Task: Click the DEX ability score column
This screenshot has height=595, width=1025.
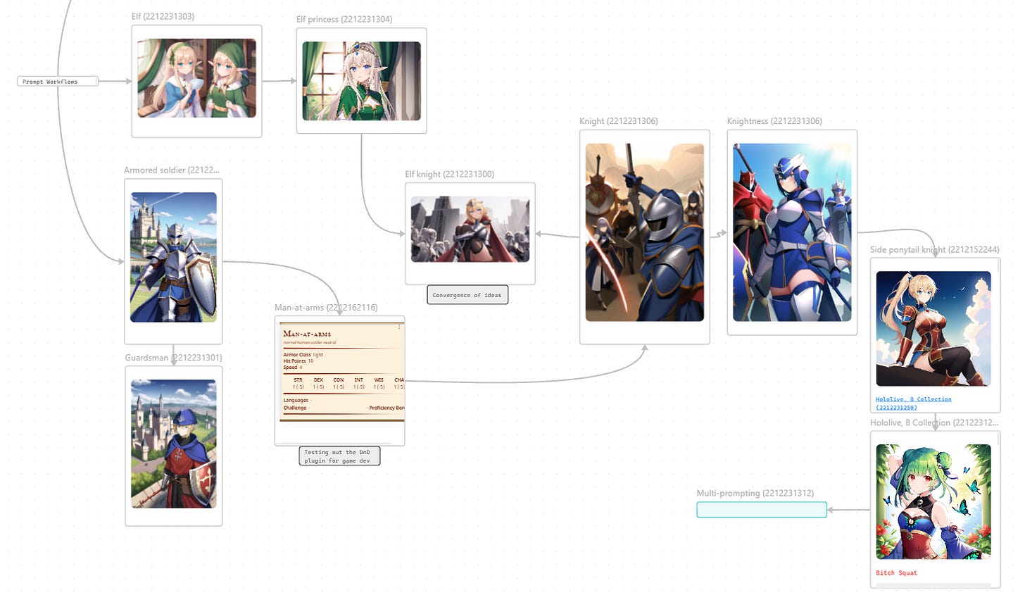Action: pos(318,383)
